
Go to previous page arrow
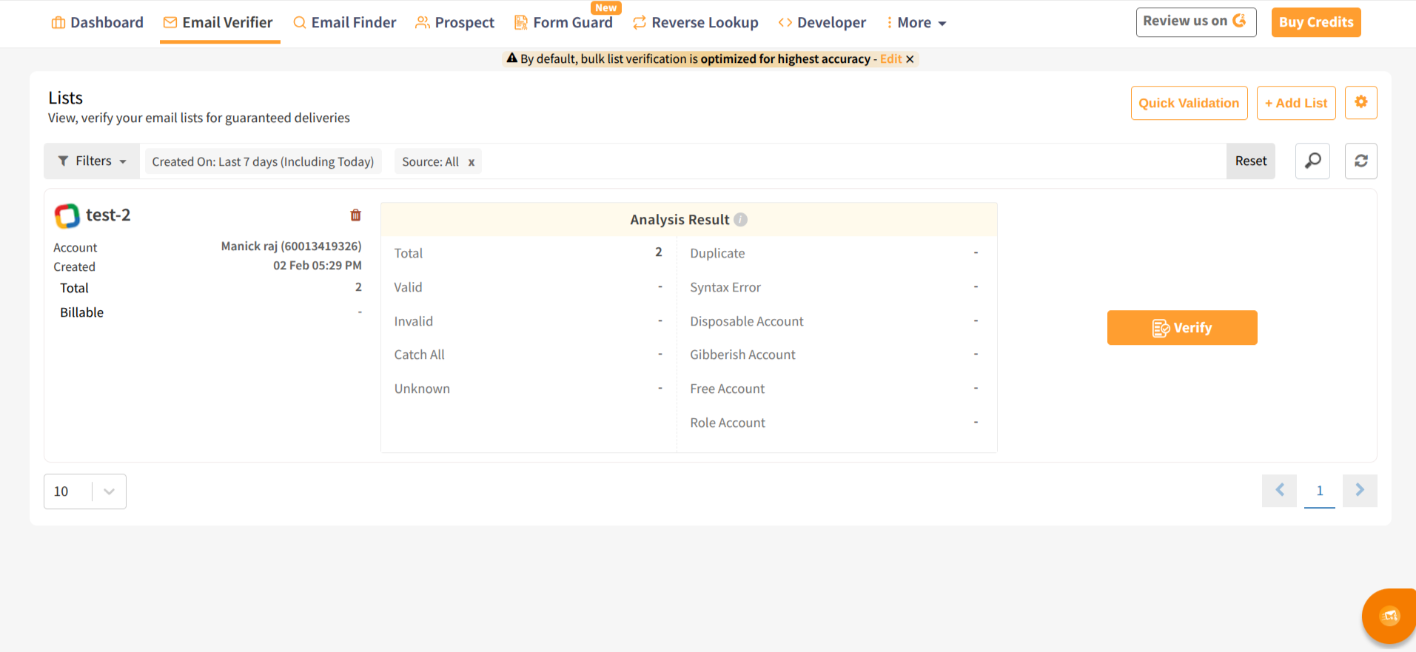(1279, 491)
